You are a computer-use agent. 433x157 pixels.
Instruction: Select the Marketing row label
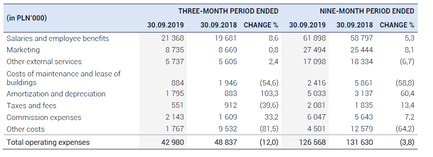tap(23, 50)
